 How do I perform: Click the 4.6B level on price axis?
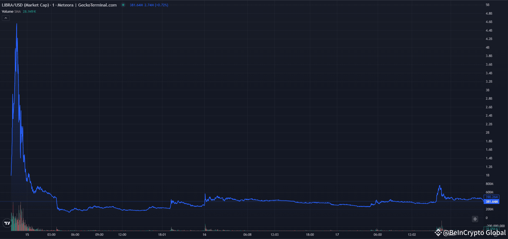click(489, 22)
